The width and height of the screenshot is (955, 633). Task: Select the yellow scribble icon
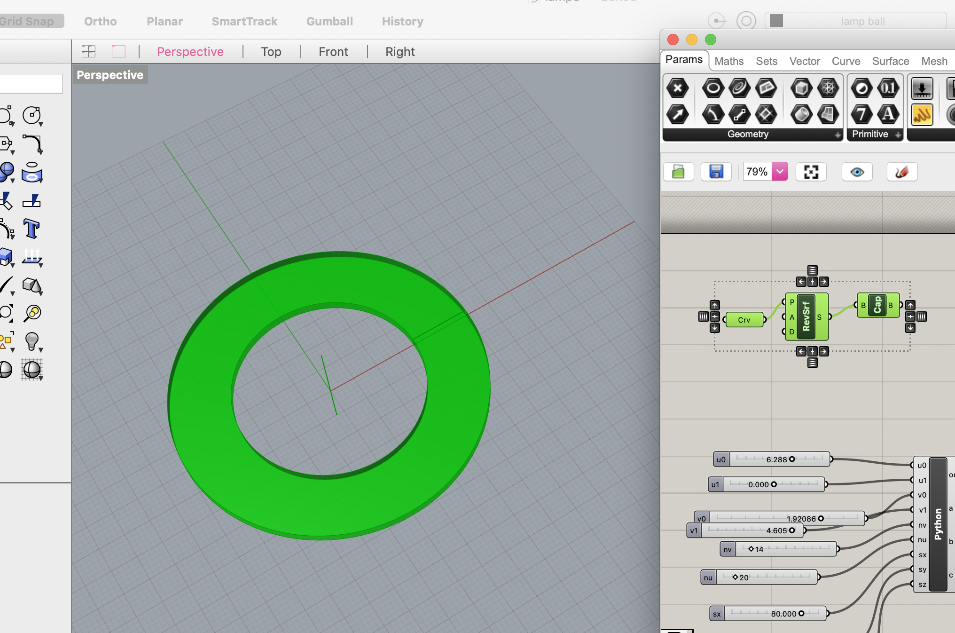(922, 114)
